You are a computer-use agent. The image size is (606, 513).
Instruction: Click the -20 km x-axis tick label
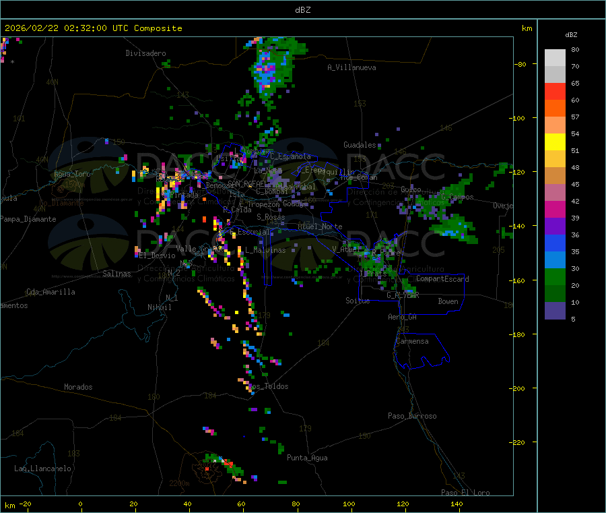(25, 504)
